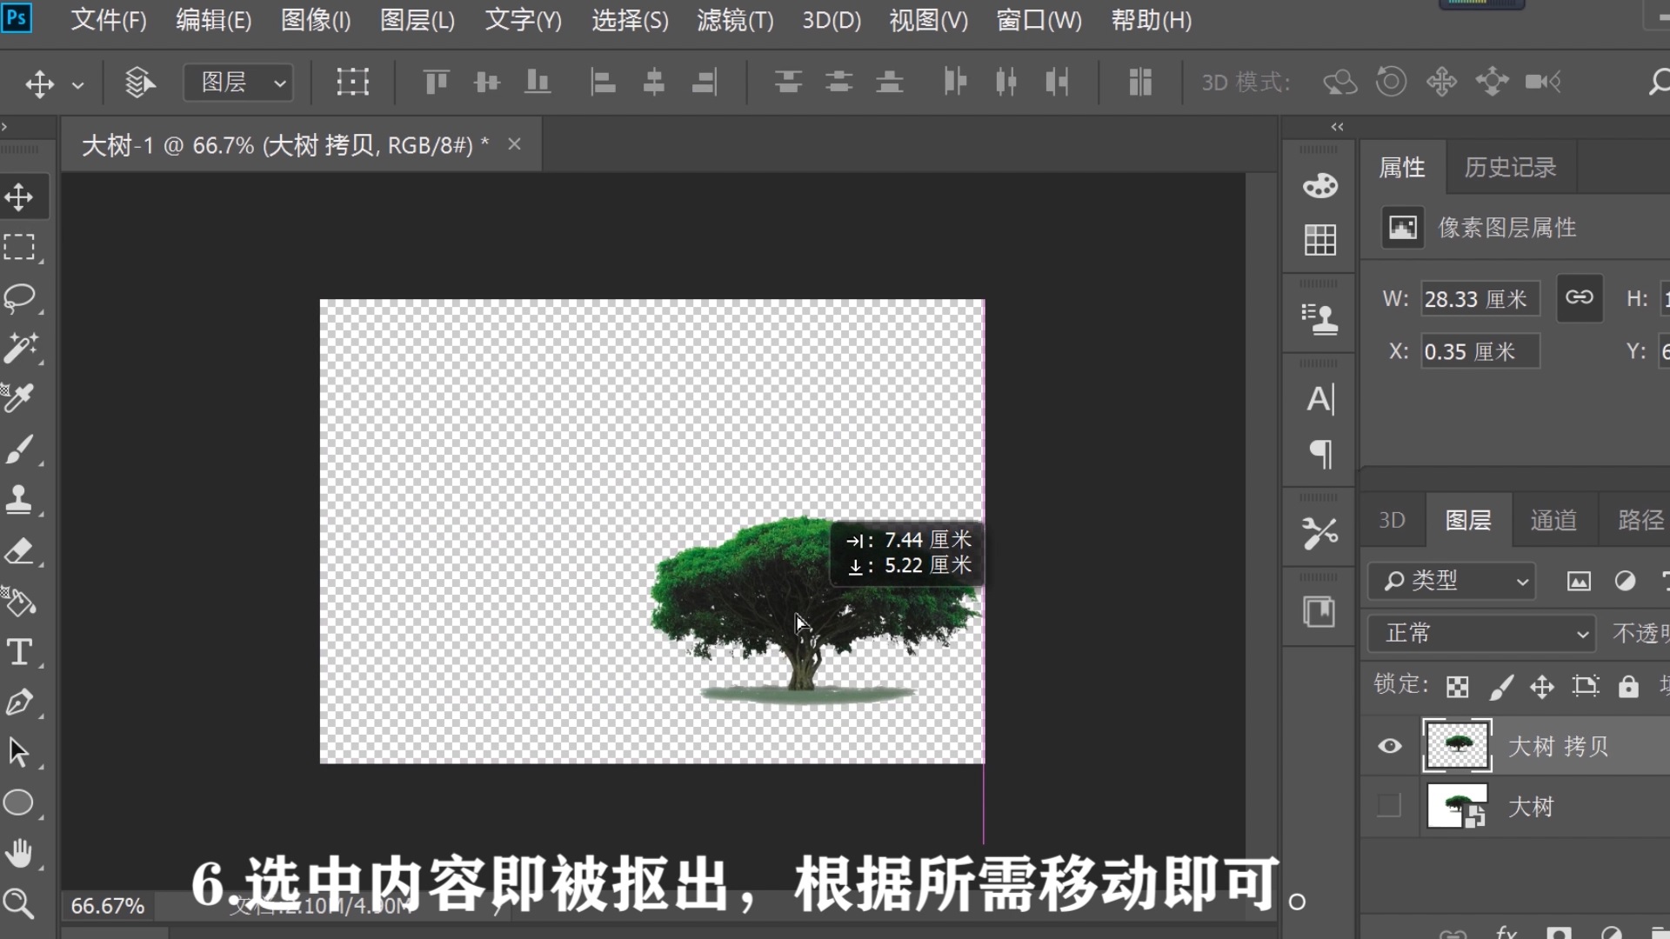Image resolution: width=1670 pixels, height=939 pixels.
Task: Select the Eraser tool
Action: click(19, 551)
